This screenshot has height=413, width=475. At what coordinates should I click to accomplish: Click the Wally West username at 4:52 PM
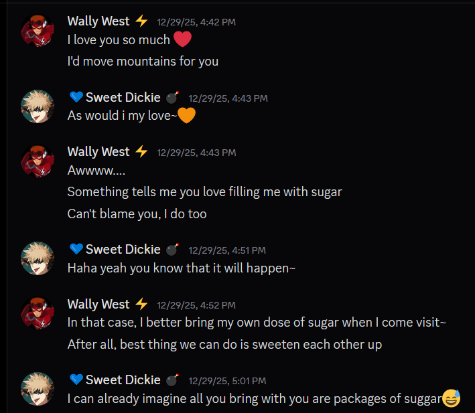(98, 304)
